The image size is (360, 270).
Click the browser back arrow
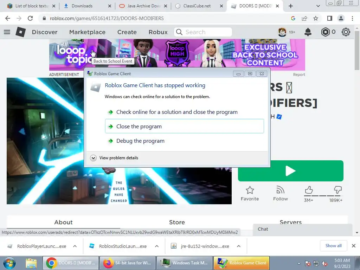point(8,18)
